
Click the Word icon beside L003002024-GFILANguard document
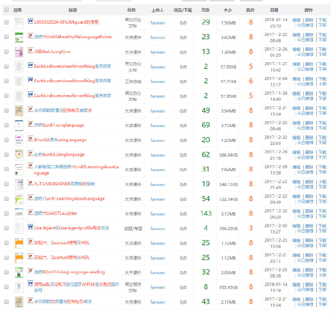31,21
